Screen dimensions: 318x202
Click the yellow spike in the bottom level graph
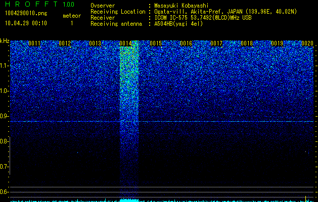point(306,198)
